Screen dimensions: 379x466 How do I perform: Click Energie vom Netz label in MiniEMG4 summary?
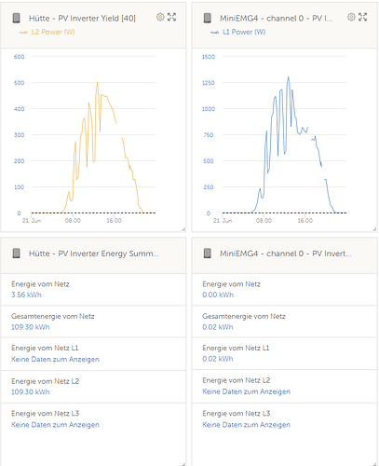point(231,284)
